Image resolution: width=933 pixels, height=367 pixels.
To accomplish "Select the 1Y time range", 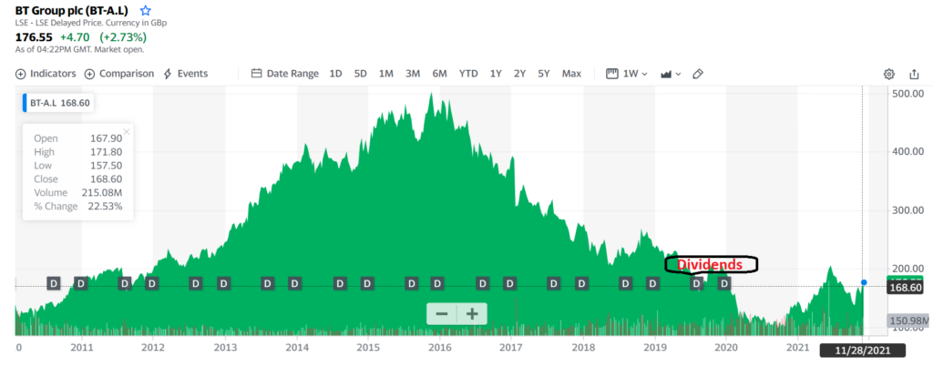I will (x=496, y=74).
